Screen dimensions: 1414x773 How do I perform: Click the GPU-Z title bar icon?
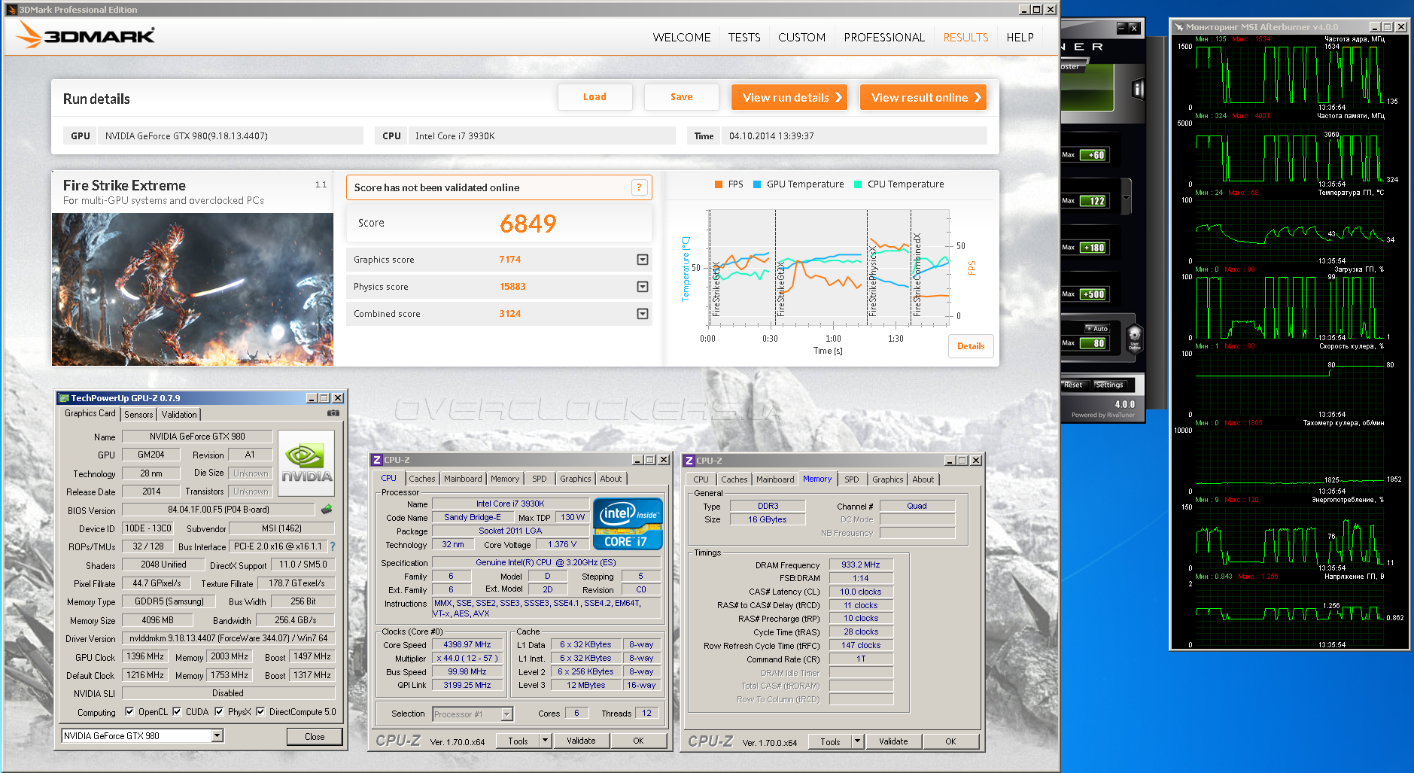click(x=65, y=398)
